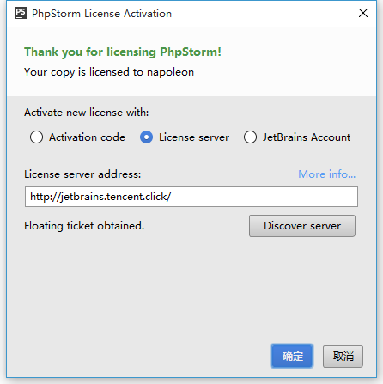The width and height of the screenshot is (383, 384).
Task: Click the License server address label
Action: coord(82,174)
